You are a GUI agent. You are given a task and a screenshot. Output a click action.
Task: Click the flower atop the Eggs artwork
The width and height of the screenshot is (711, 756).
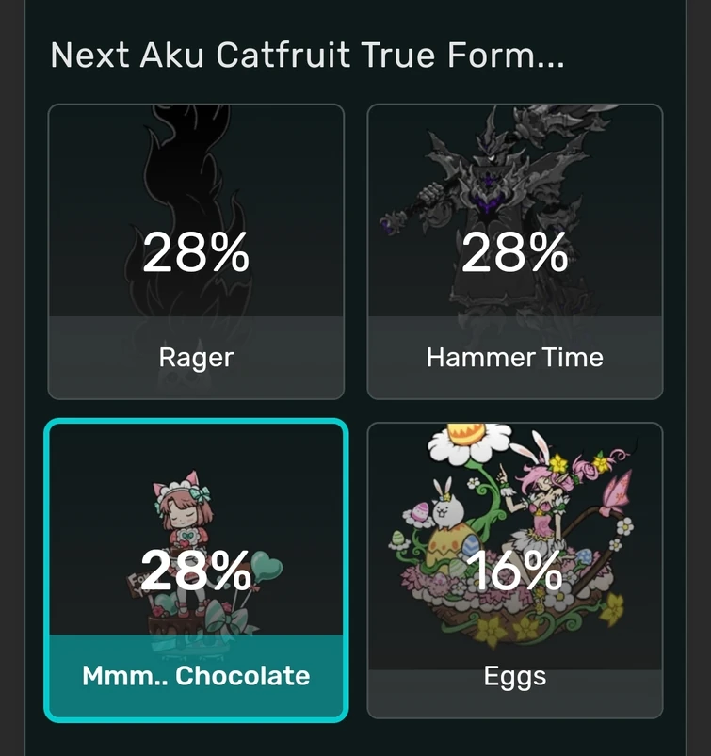coord(467,442)
